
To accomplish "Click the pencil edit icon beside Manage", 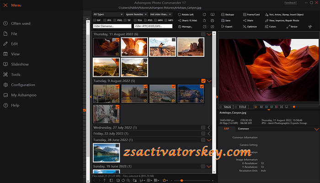I will 204,27.
